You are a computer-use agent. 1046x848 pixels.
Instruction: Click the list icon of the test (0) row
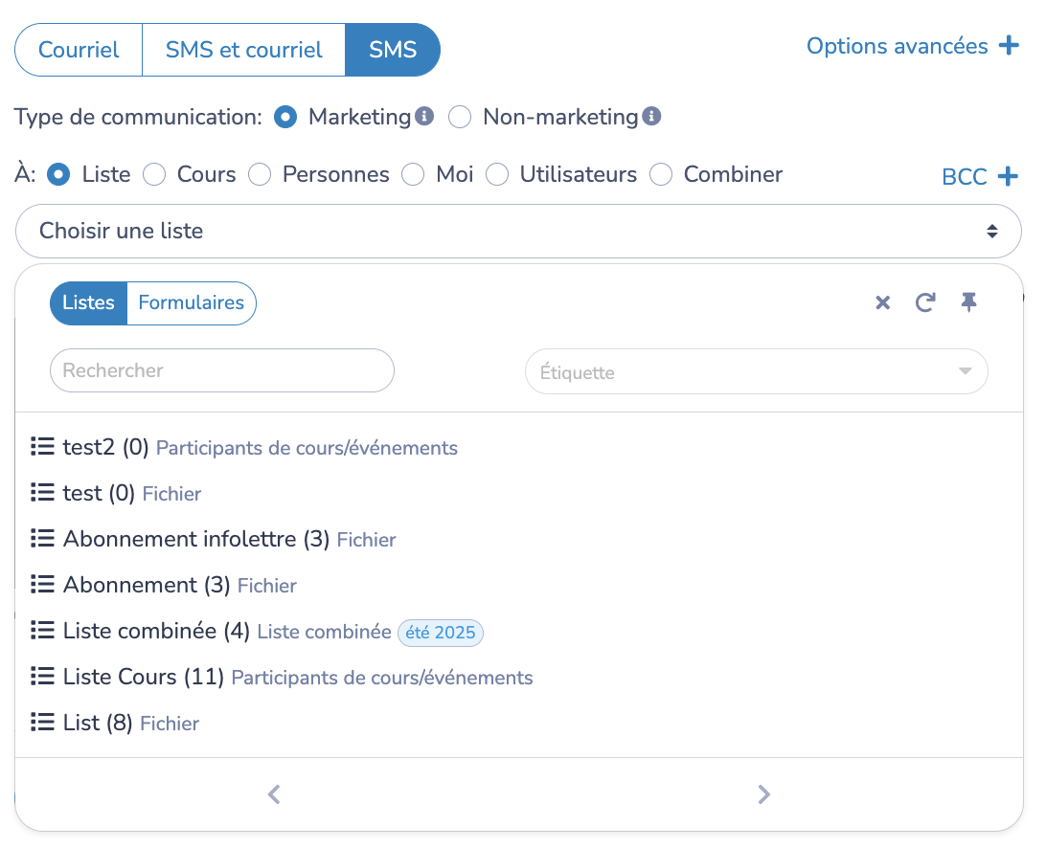coord(43,492)
